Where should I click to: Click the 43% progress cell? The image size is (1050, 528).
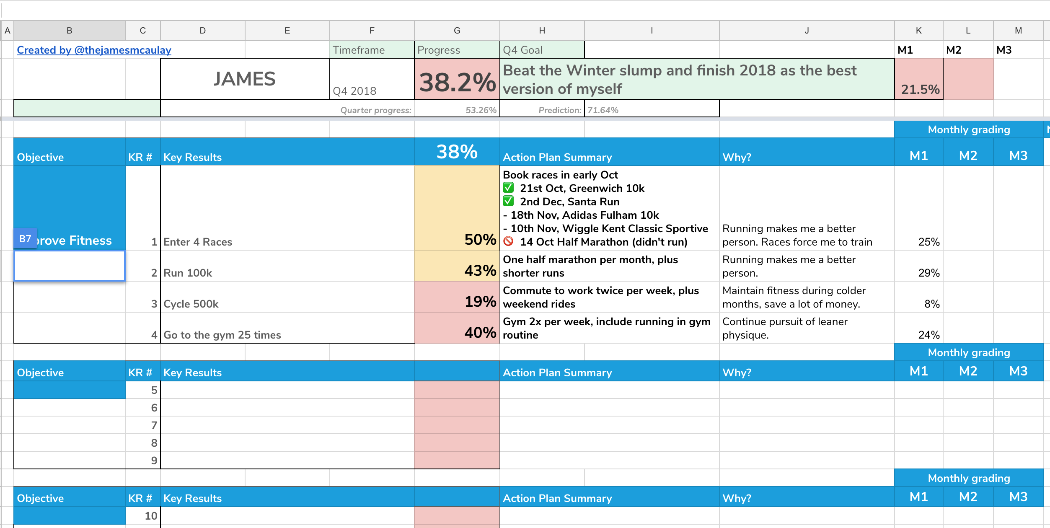(x=457, y=266)
